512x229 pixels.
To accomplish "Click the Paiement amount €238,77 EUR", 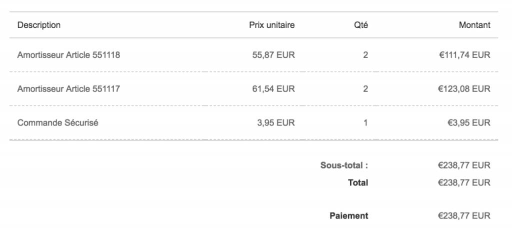I will (x=464, y=216).
